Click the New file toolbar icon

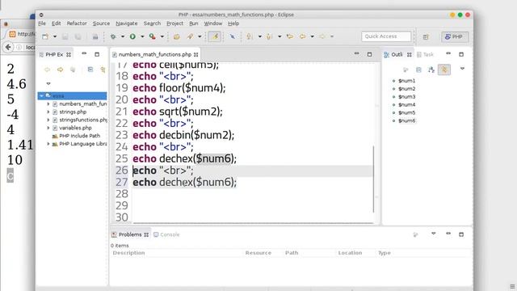coord(45,36)
